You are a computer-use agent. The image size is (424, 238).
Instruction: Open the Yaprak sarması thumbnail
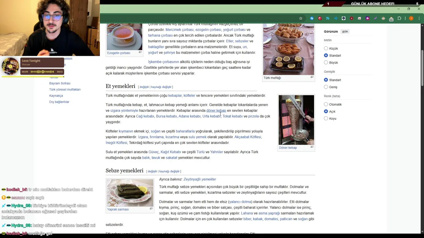pos(130,193)
